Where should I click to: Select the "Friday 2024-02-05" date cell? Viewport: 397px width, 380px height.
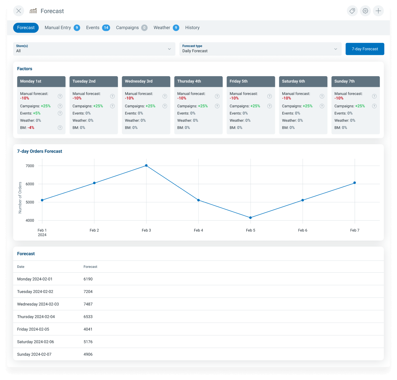(33, 329)
